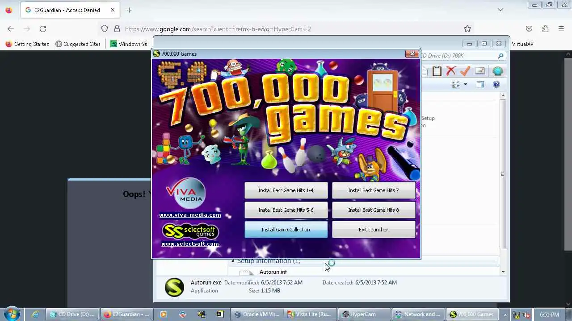Click the padlock site info icon

click(117, 29)
